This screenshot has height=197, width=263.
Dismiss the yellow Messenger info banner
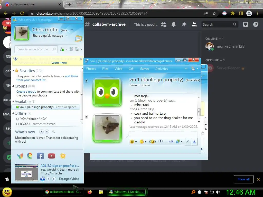coord(81,59)
